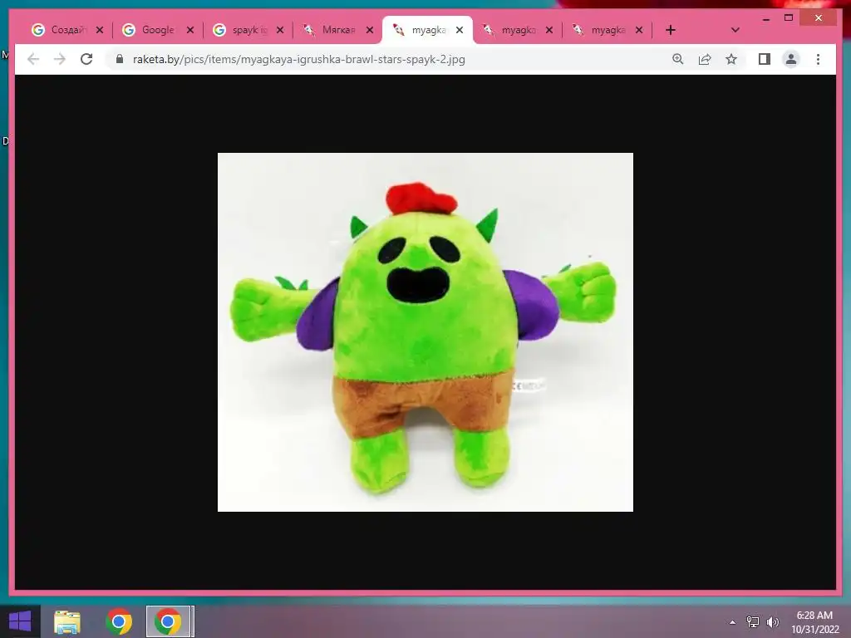Image resolution: width=851 pixels, height=638 pixels.
Task: Click the raketa.by address bar URL
Action: tap(298, 59)
